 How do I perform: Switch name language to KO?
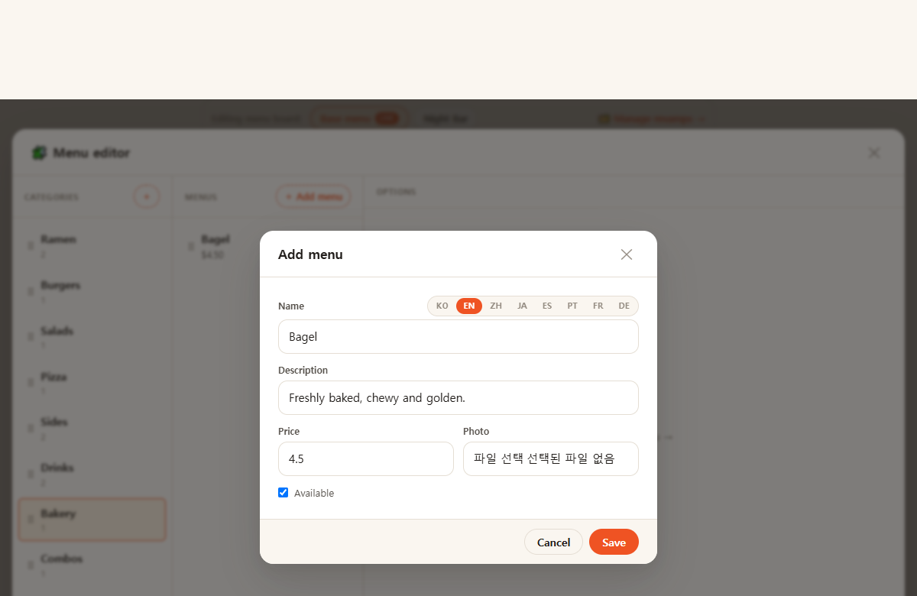pyautogui.click(x=442, y=306)
